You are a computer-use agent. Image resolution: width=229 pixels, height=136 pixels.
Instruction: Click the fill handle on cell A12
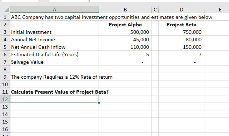99,103
